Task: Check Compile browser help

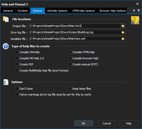Action: coord(70,58)
